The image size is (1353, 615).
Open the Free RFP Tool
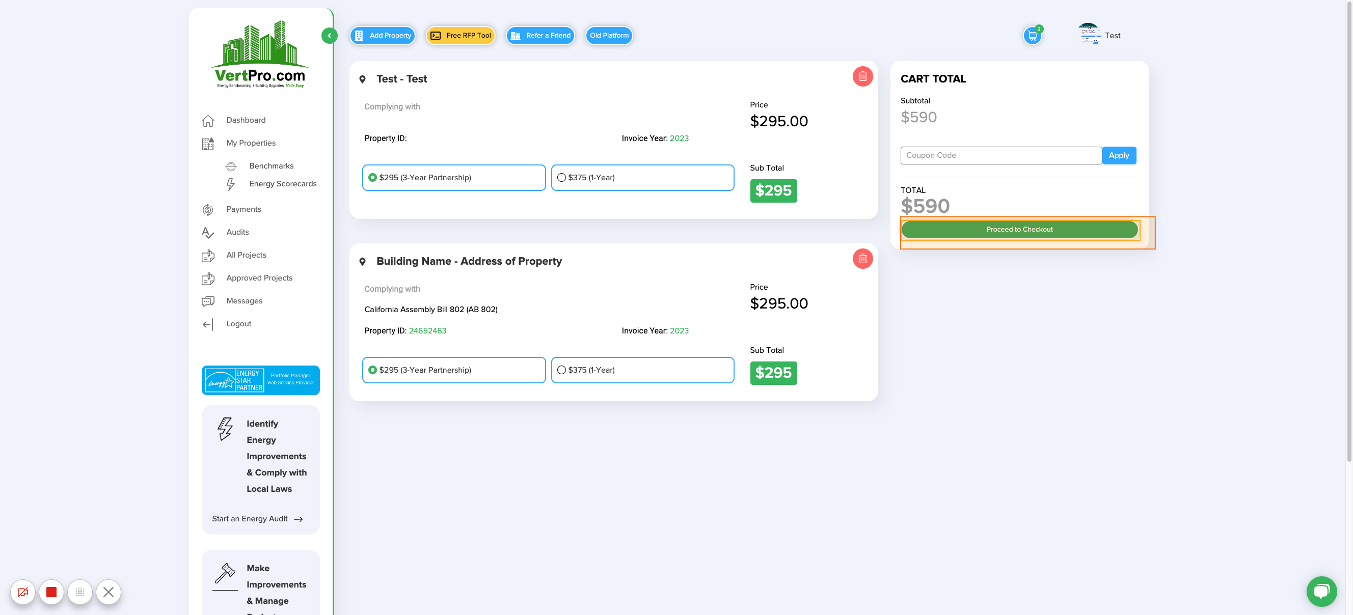point(460,36)
